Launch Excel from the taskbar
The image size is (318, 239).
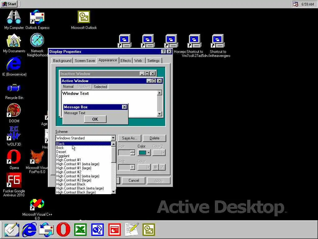pyautogui.click(x=80, y=230)
